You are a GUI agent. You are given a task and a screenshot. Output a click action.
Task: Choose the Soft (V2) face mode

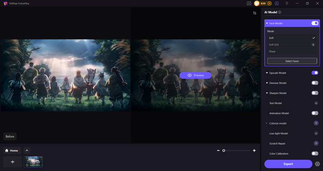(292, 45)
